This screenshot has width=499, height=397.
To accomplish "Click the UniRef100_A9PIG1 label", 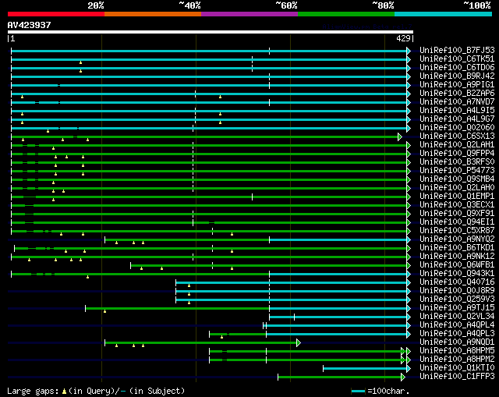I will tap(457, 85).
